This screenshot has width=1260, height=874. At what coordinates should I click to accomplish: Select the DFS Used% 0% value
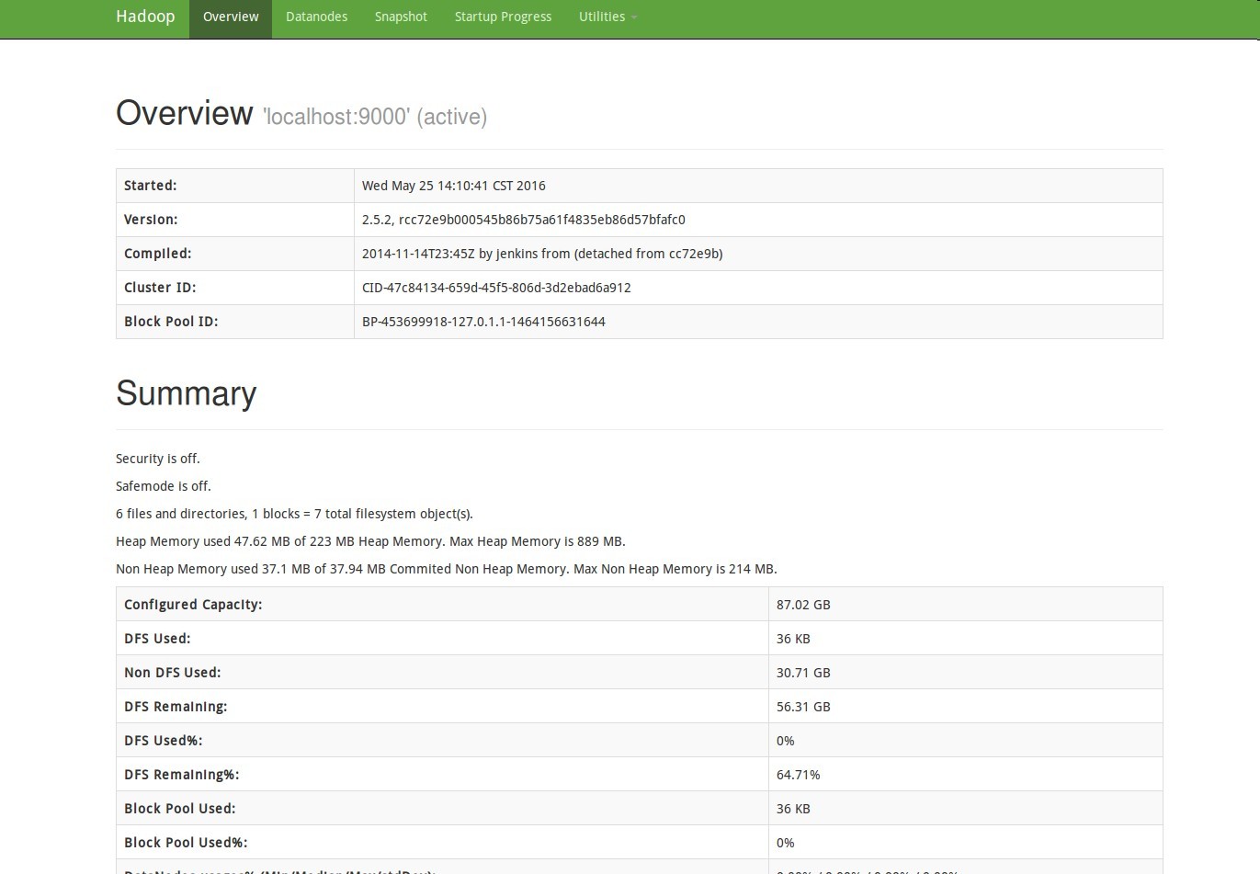point(786,741)
